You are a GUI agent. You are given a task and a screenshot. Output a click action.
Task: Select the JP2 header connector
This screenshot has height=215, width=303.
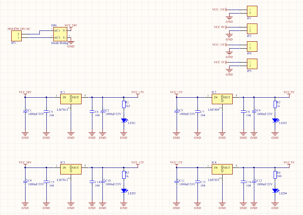252,29
